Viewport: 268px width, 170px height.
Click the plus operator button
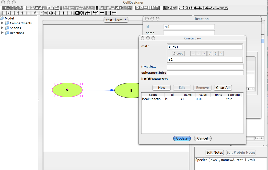pos(193,54)
